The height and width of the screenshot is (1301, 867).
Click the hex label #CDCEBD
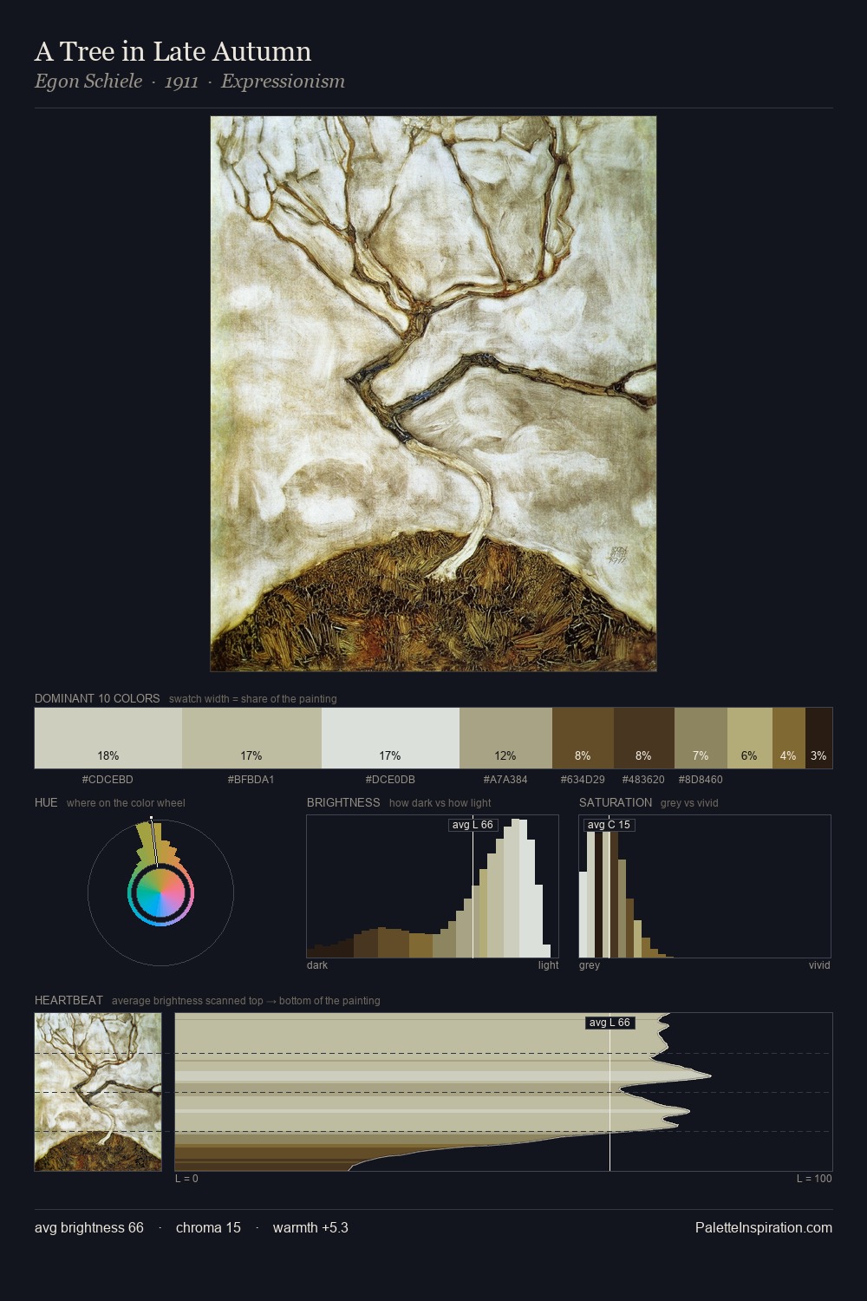click(x=108, y=780)
